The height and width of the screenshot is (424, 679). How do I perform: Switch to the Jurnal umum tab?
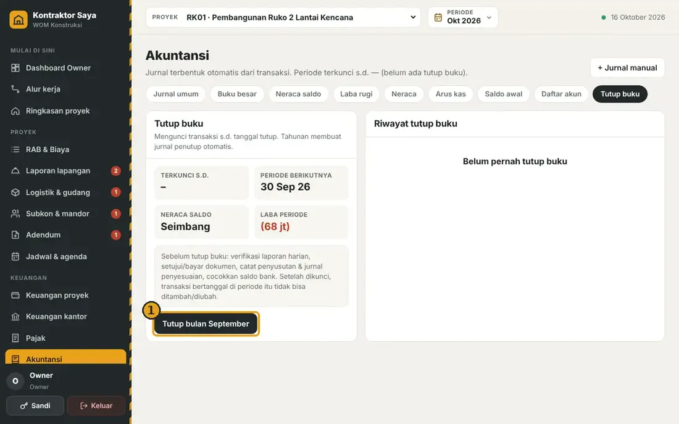click(176, 94)
